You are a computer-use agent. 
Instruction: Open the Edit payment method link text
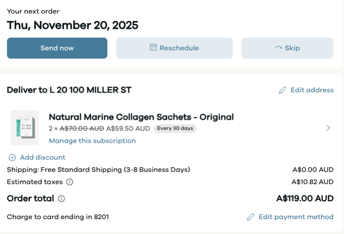[296, 217]
